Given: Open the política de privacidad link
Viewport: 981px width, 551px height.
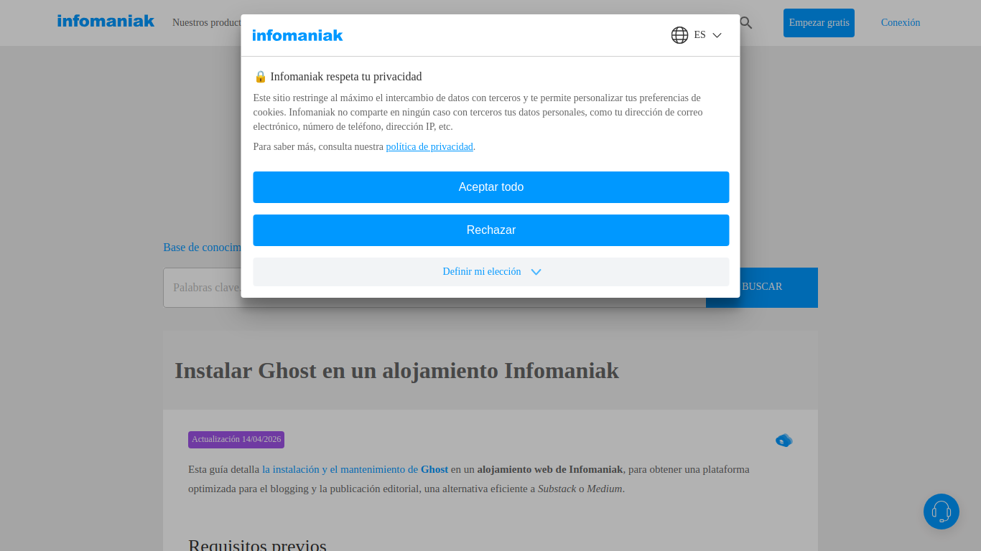Looking at the screenshot, I should coord(429,146).
